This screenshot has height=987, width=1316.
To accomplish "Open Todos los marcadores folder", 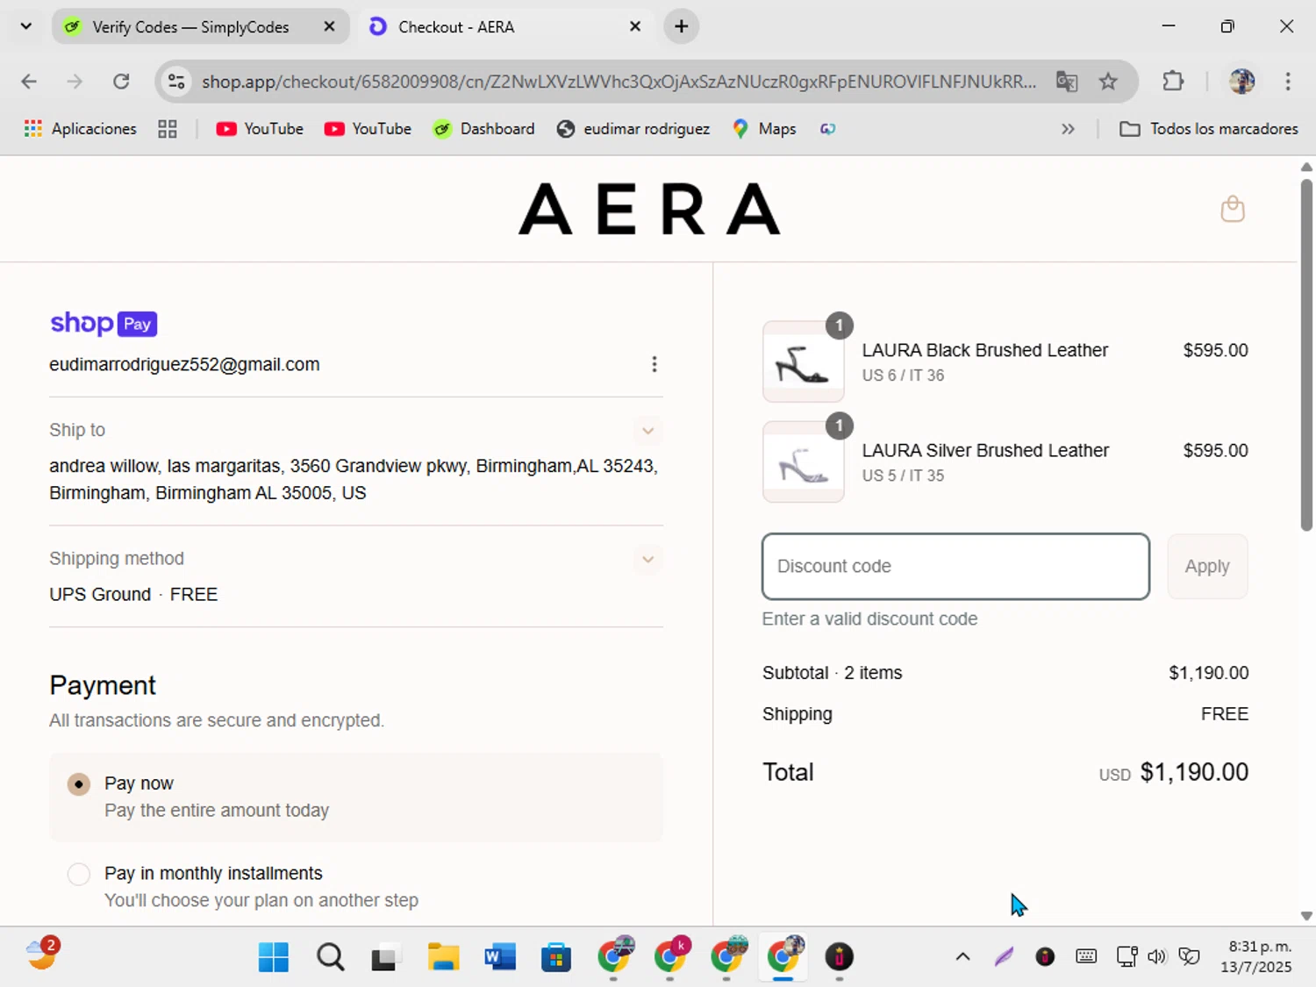I will [1209, 129].
